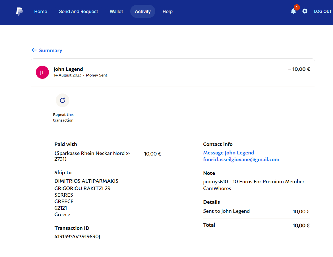
Task: Click LOG OUT
Action: tap(322, 11)
